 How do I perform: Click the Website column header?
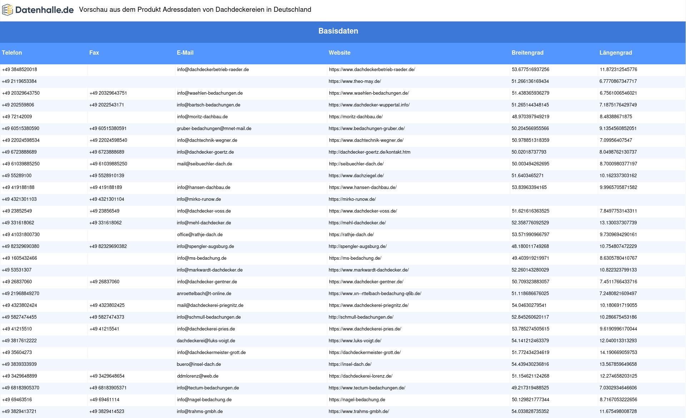pyautogui.click(x=339, y=53)
